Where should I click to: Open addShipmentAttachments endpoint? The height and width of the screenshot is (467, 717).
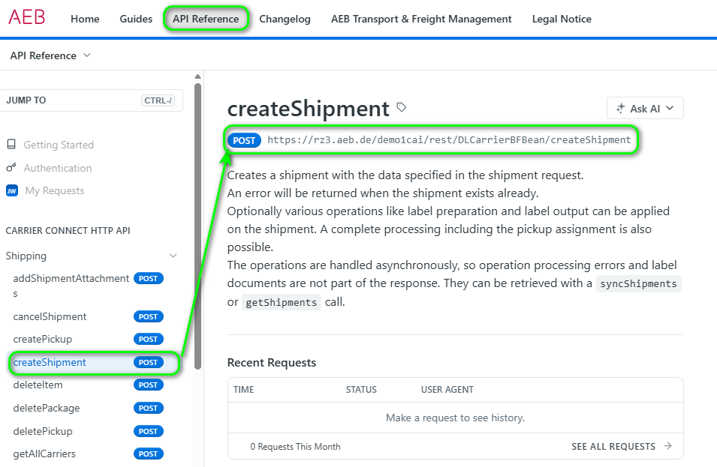click(x=71, y=286)
